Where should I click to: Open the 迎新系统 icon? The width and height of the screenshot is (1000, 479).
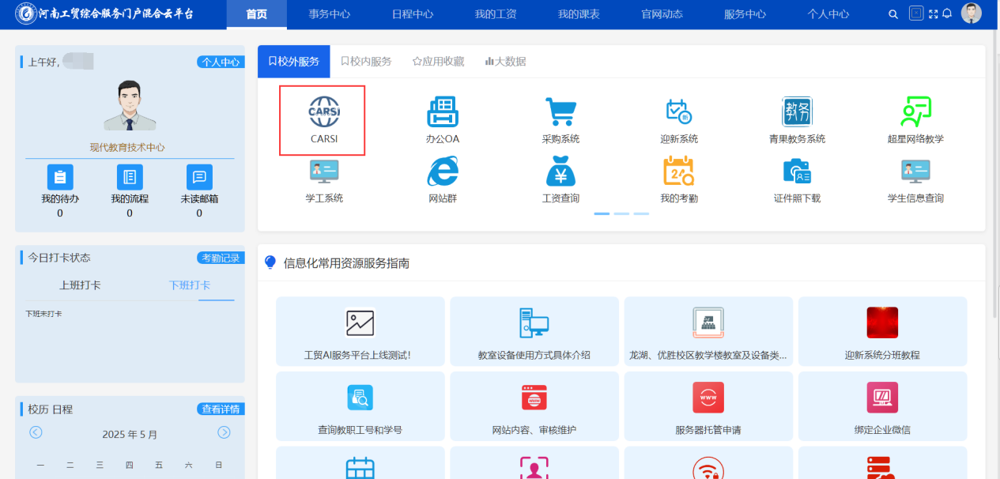[x=678, y=112]
